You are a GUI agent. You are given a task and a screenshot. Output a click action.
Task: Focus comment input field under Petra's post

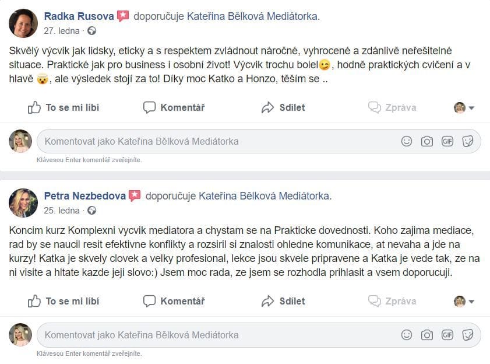216,335
